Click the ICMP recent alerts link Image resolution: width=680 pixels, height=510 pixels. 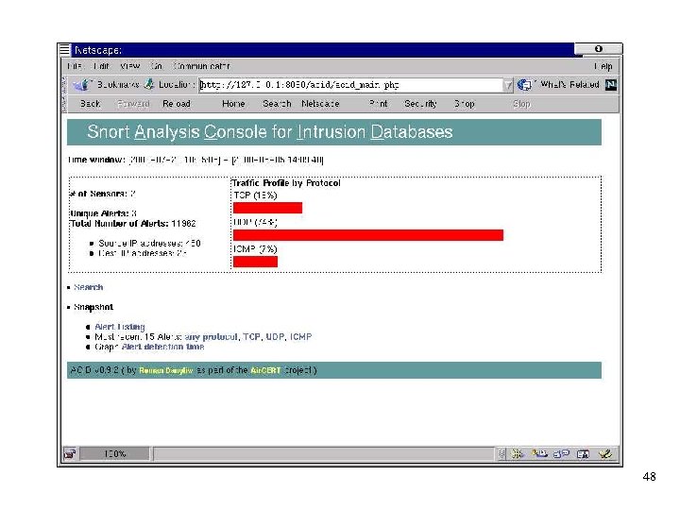[301, 337]
